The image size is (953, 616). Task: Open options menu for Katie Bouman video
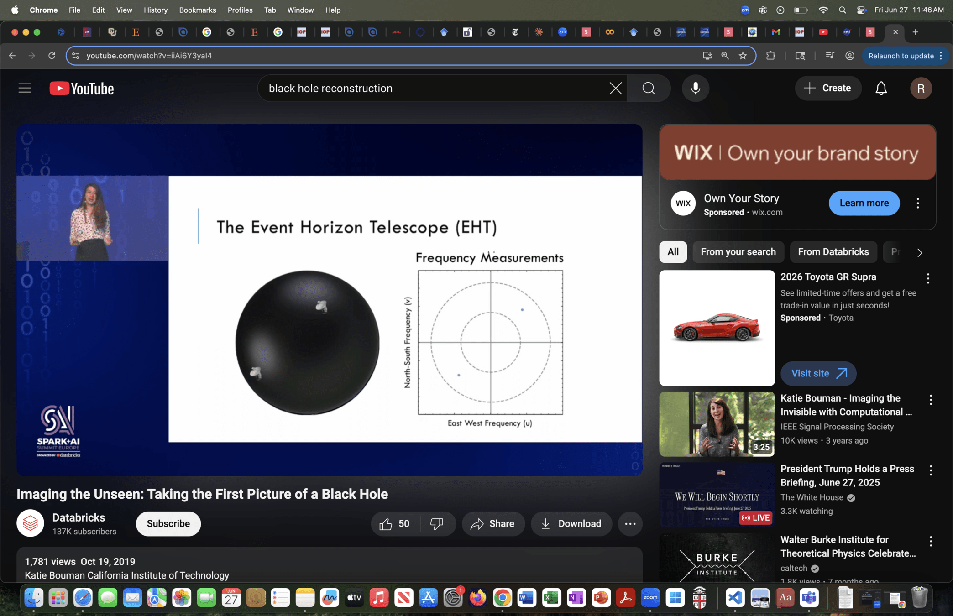tap(931, 400)
